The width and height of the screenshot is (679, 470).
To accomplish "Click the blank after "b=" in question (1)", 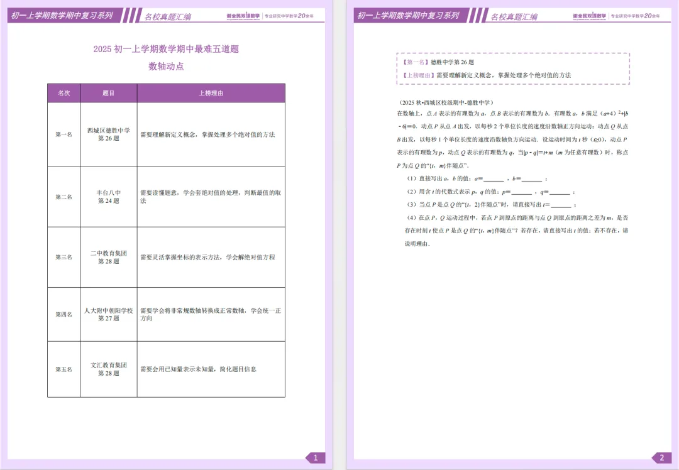I will pyautogui.click(x=532, y=179).
